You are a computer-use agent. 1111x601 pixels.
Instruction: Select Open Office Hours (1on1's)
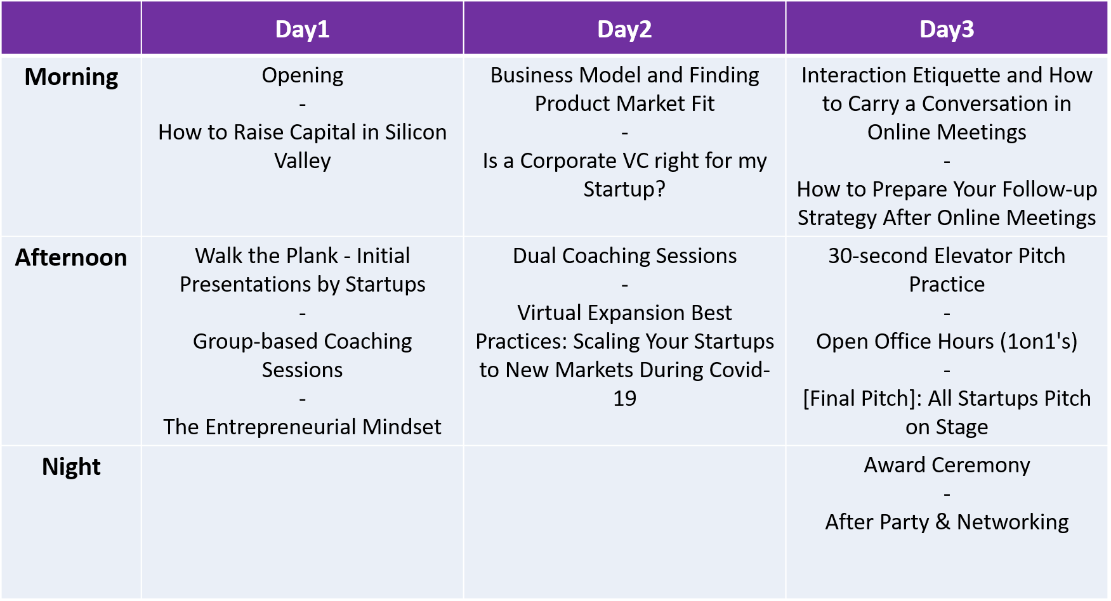point(947,341)
